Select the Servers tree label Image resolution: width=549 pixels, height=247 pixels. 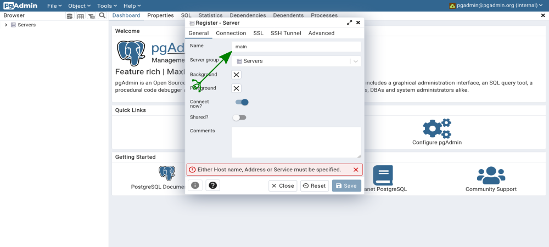point(26,25)
